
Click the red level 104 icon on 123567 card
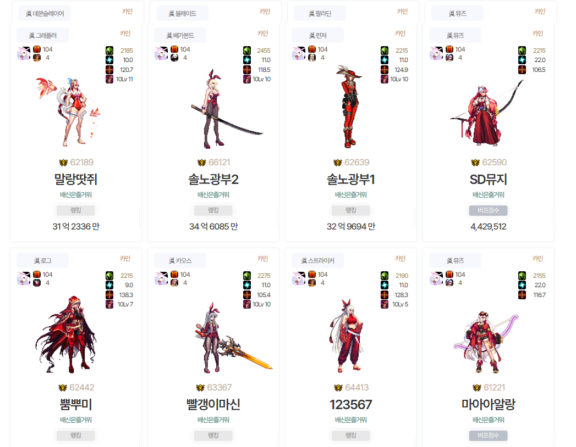(x=312, y=274)
